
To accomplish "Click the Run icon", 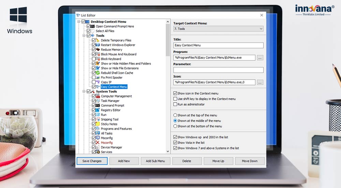I will [98, 115].
